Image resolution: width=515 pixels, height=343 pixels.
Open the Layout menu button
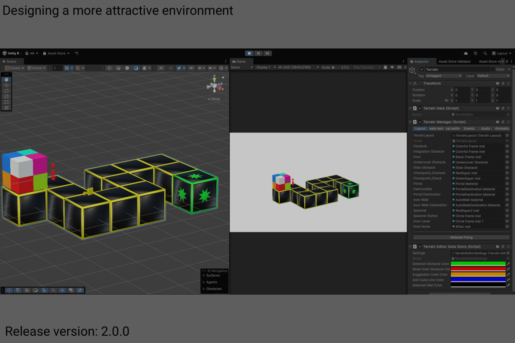pyautogui.click(x=502, y=54)
